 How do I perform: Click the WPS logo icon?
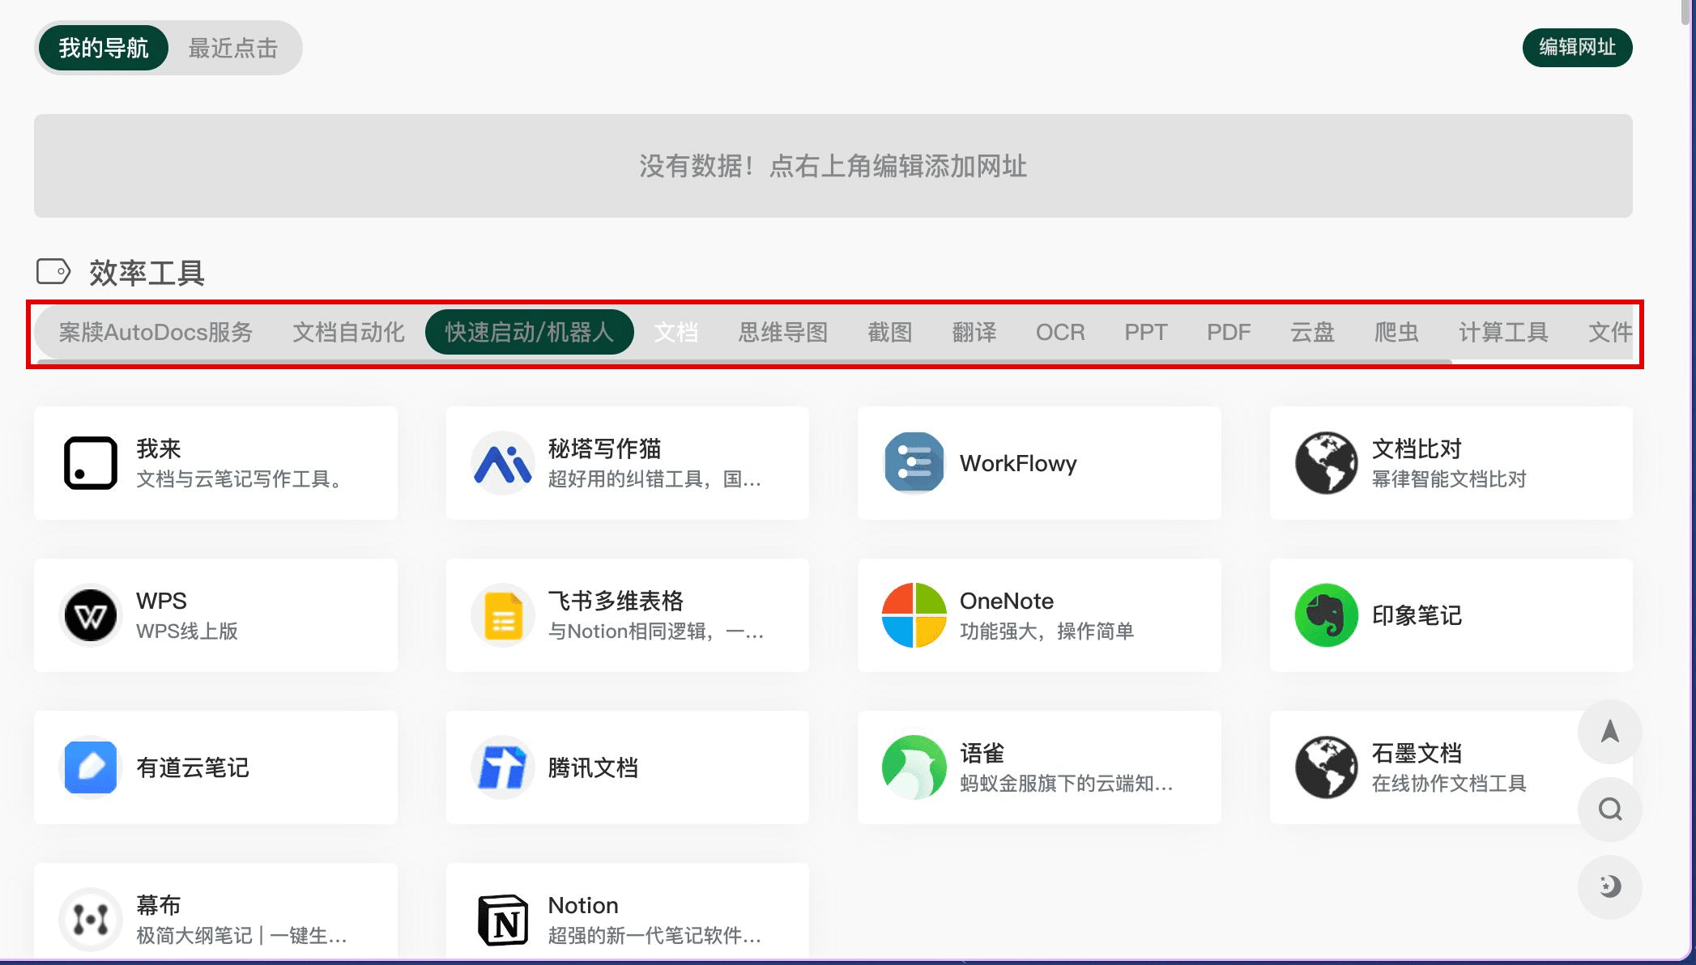tap(91, 615)
